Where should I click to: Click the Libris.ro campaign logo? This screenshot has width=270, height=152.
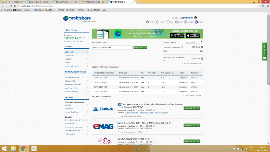tap(103, 109)
